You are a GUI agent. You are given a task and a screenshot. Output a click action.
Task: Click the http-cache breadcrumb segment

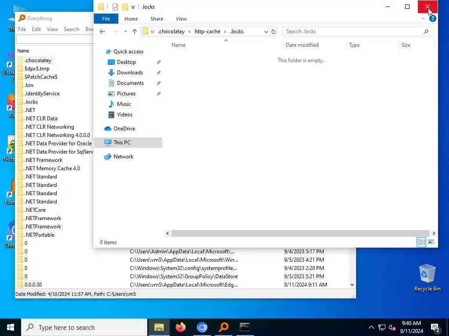point(207,31)
